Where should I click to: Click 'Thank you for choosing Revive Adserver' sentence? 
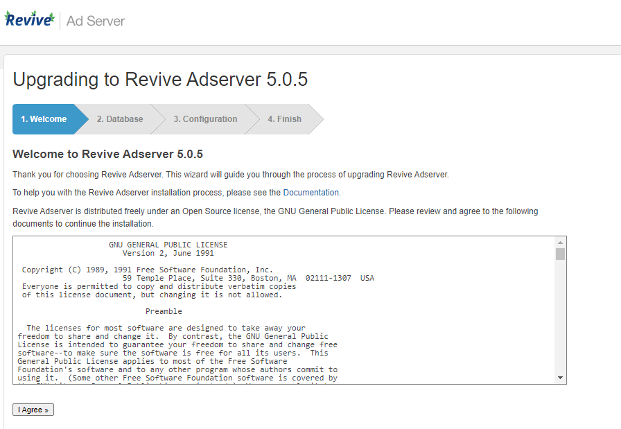tap(231, 175)
